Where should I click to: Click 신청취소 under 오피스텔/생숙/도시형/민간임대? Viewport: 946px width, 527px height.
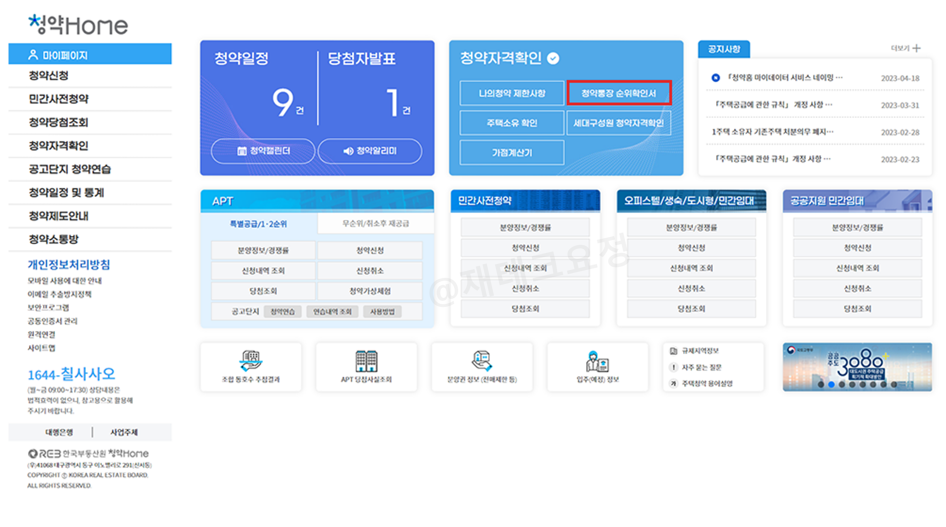click(691, 288)
